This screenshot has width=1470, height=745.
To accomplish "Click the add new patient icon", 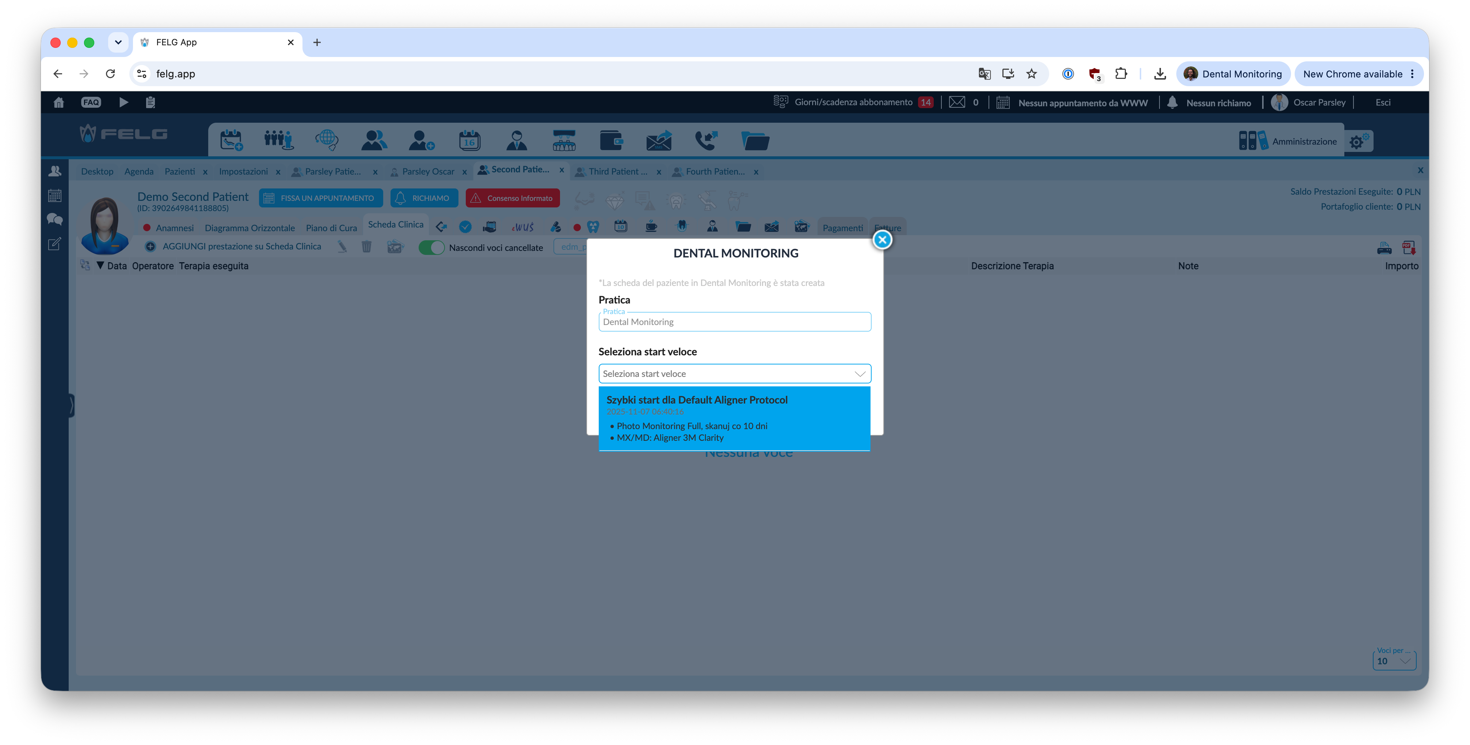I will point(422,140).
